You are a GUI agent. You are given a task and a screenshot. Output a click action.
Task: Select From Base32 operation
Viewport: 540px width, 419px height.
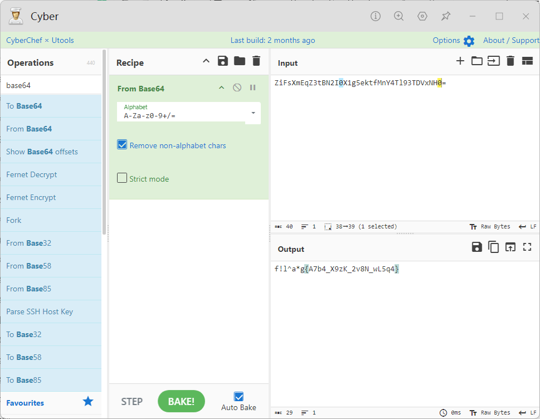coord(51,243)
